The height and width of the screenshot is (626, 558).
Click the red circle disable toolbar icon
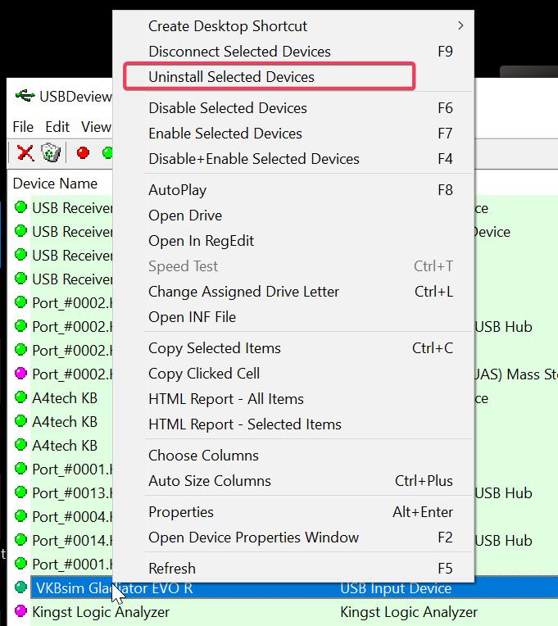[x=82, y=152]
